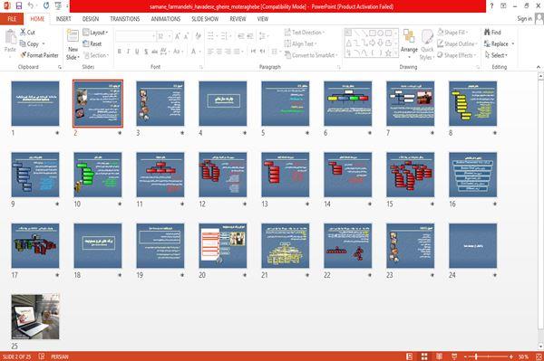
Task: Toggle Italic formatting in Font group
Action: 128,52
